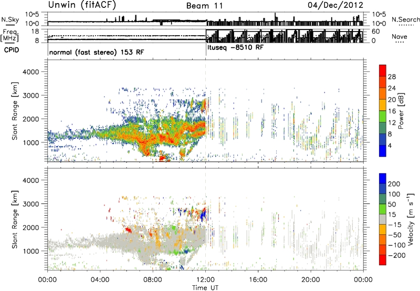Screen dimensions: 420x291
Task: Click the '200' tick on Velocity colorbar
Action: [x=394, y=184]
